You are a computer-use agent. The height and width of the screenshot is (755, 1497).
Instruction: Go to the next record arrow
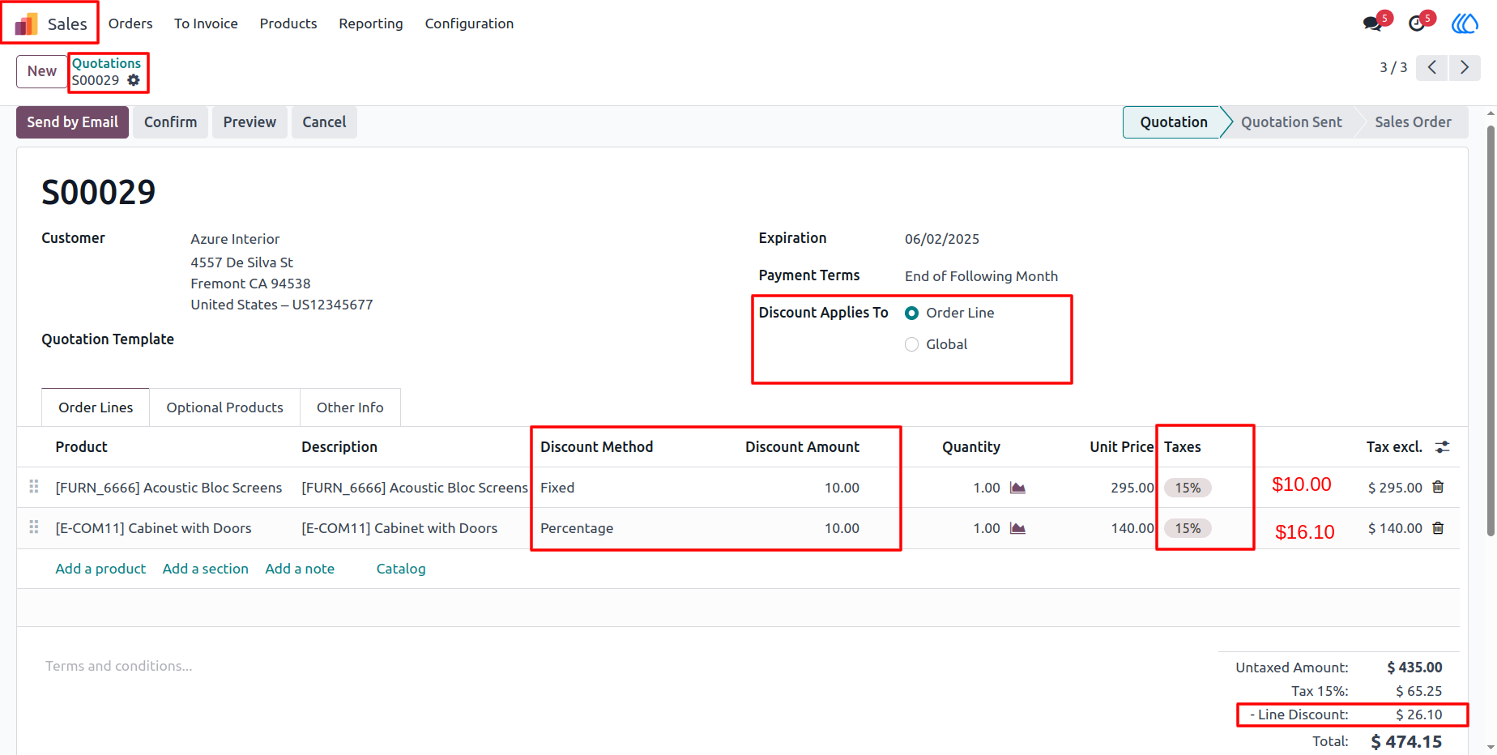tap(1465, 67)
